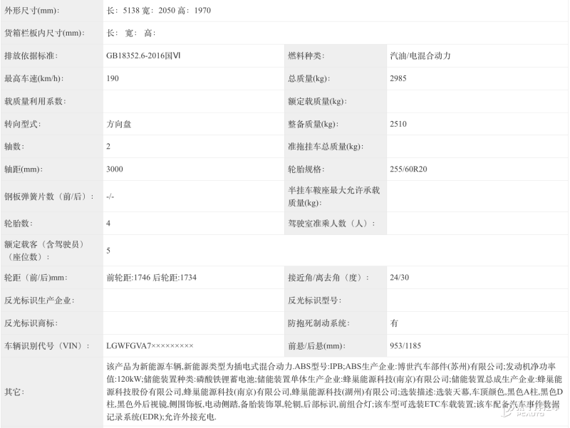Click the 半挂车鞍座最大允许承载质量 label
Image resolution: width=570 pixels, height=428 pixels.
(333, 196)
